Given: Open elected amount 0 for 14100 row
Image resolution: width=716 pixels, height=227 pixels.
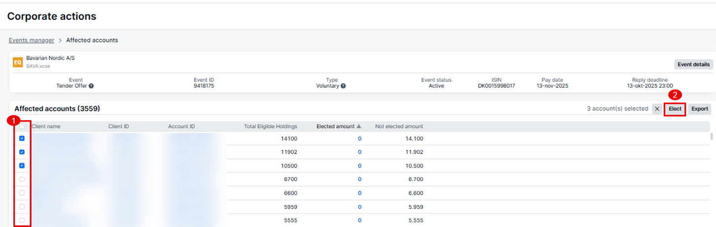Looking at the screenshot, I should coord(359,139).
